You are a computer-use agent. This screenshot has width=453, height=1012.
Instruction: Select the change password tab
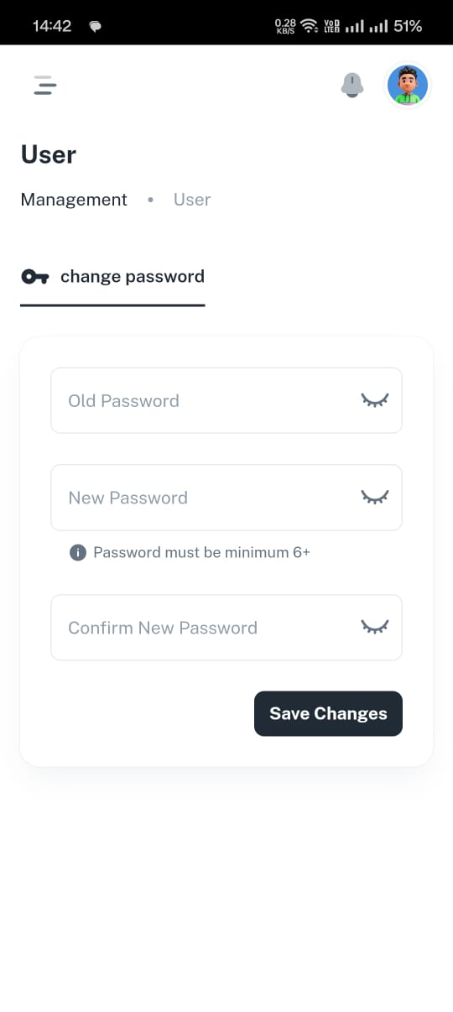[x=112, y=277]
